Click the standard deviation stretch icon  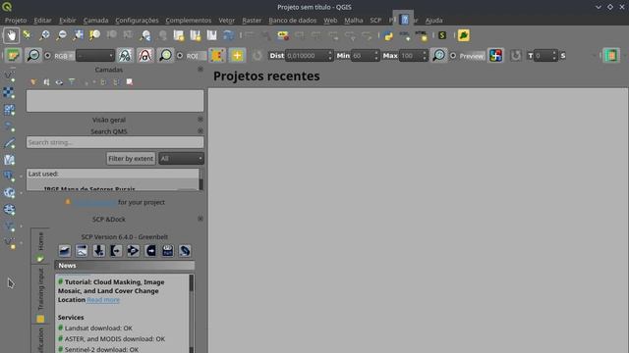145,55
